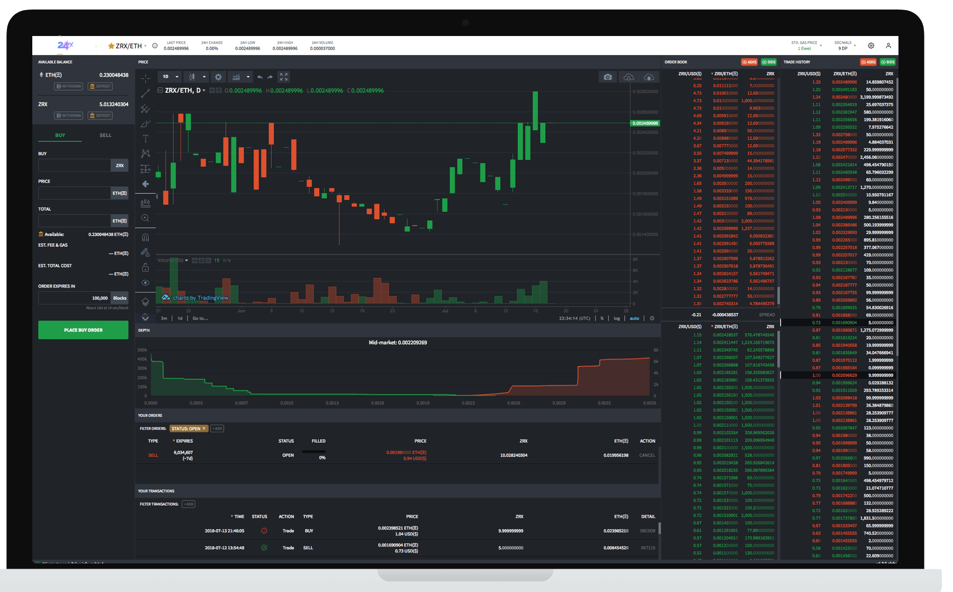
Task: Activate the magnet mode tool
Action: [x=146, y=237]
